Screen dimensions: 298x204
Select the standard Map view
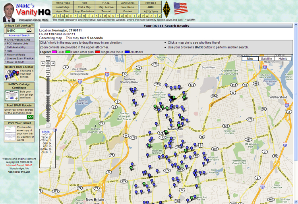(250, 59)
